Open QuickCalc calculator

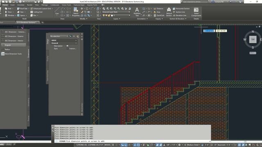159,16
